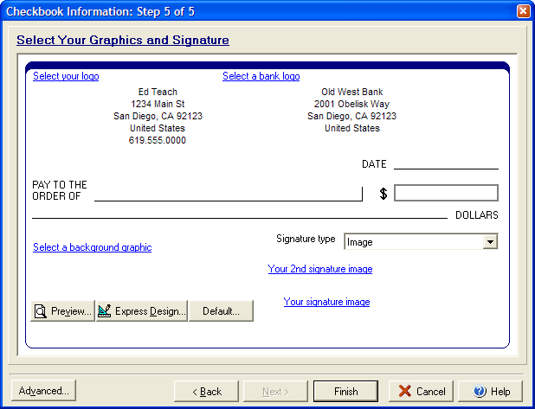Image resolution: width=535 pixels, height=409 pixels.
Task: Close the Checkbook Information dialog window
Action: click(x=523, y=10)
